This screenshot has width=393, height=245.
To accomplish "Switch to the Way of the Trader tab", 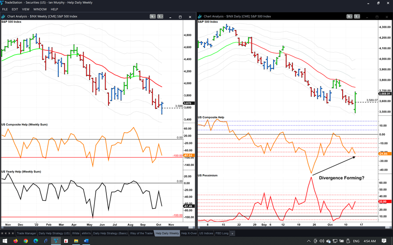I will pos(142,234).
